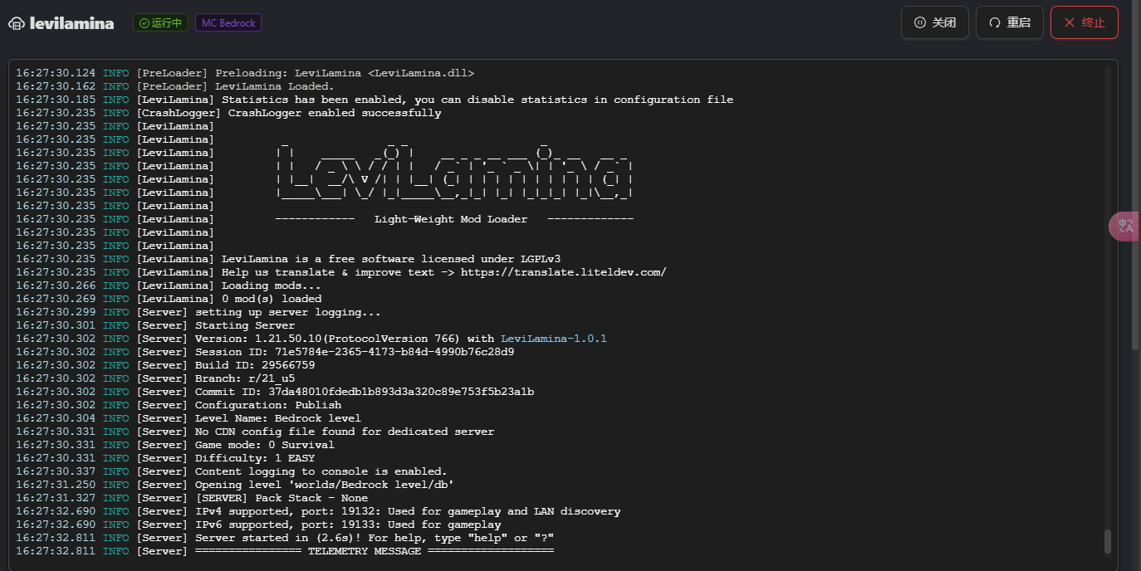Viewport: 1141px width, 571px height.
Task: Click the "Configuration: Publish" log line
Action: pos(179,405)
